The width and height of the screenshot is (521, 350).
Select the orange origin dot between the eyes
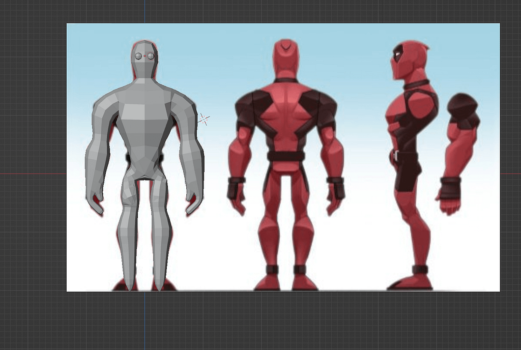pyautogui.click(x=144, y=56)
